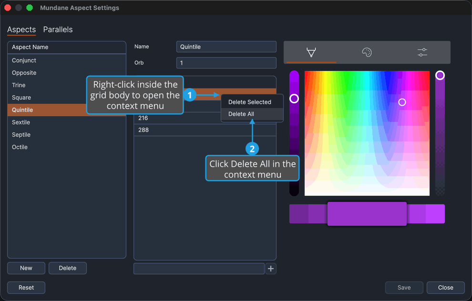
Task: Click the Reset button
Action: click(26, 288)
